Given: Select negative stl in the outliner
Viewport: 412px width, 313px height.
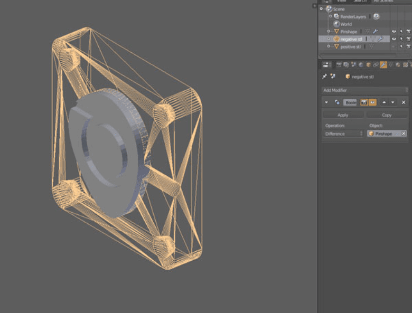Looking at the screenshot, I should pos(351,39).
